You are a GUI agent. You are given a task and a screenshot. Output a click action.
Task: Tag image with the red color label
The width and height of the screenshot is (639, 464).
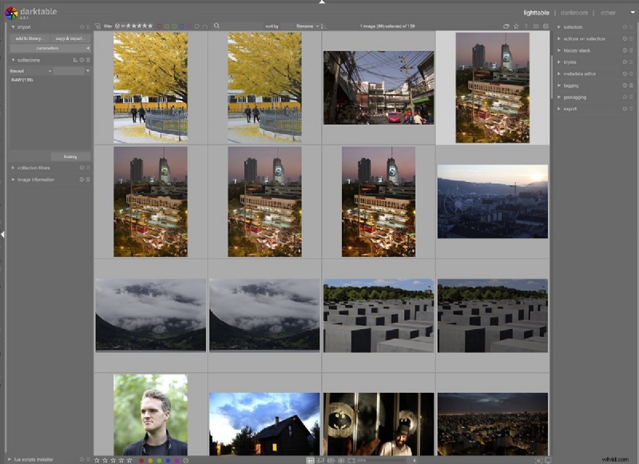141,459
